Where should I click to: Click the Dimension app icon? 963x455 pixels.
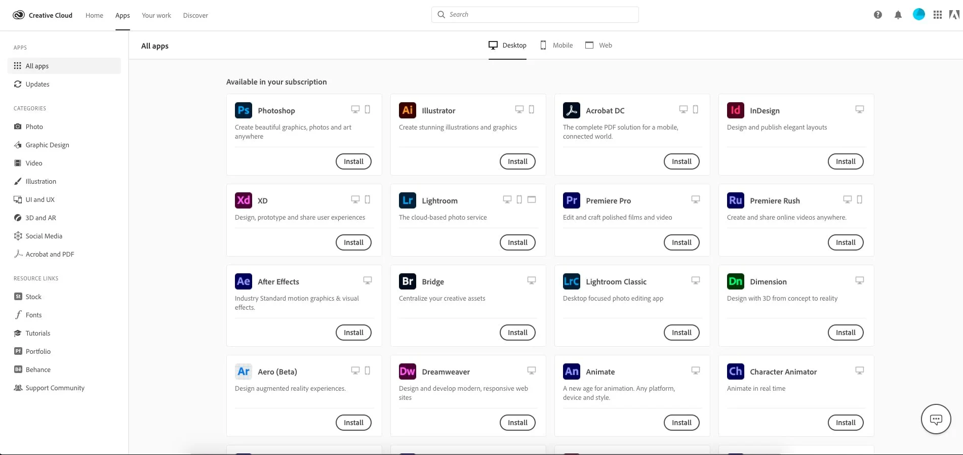[736, 281]
